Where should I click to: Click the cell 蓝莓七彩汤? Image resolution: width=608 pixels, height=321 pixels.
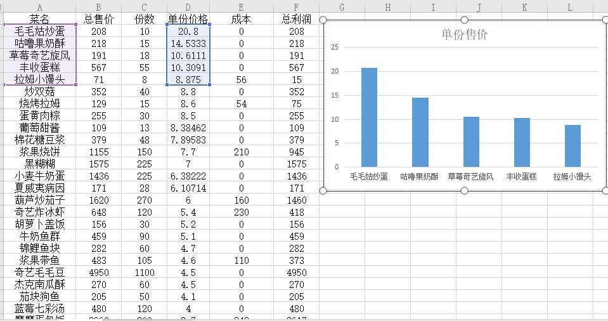(39, 308)
